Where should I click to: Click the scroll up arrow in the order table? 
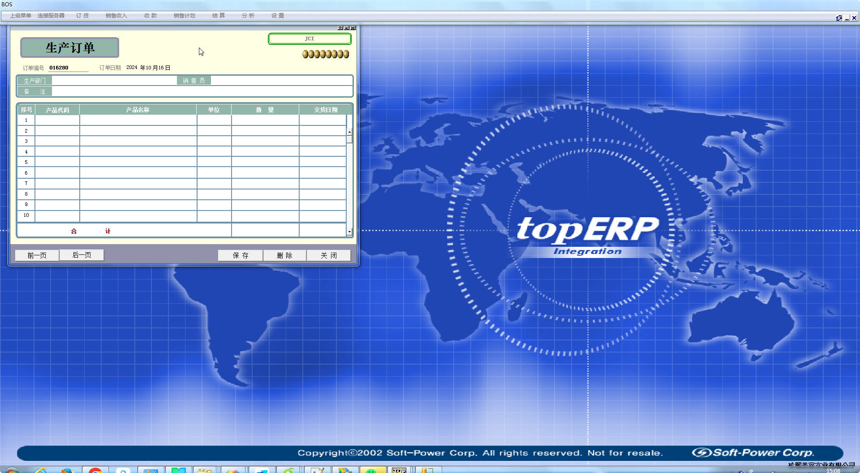point(349,132)
